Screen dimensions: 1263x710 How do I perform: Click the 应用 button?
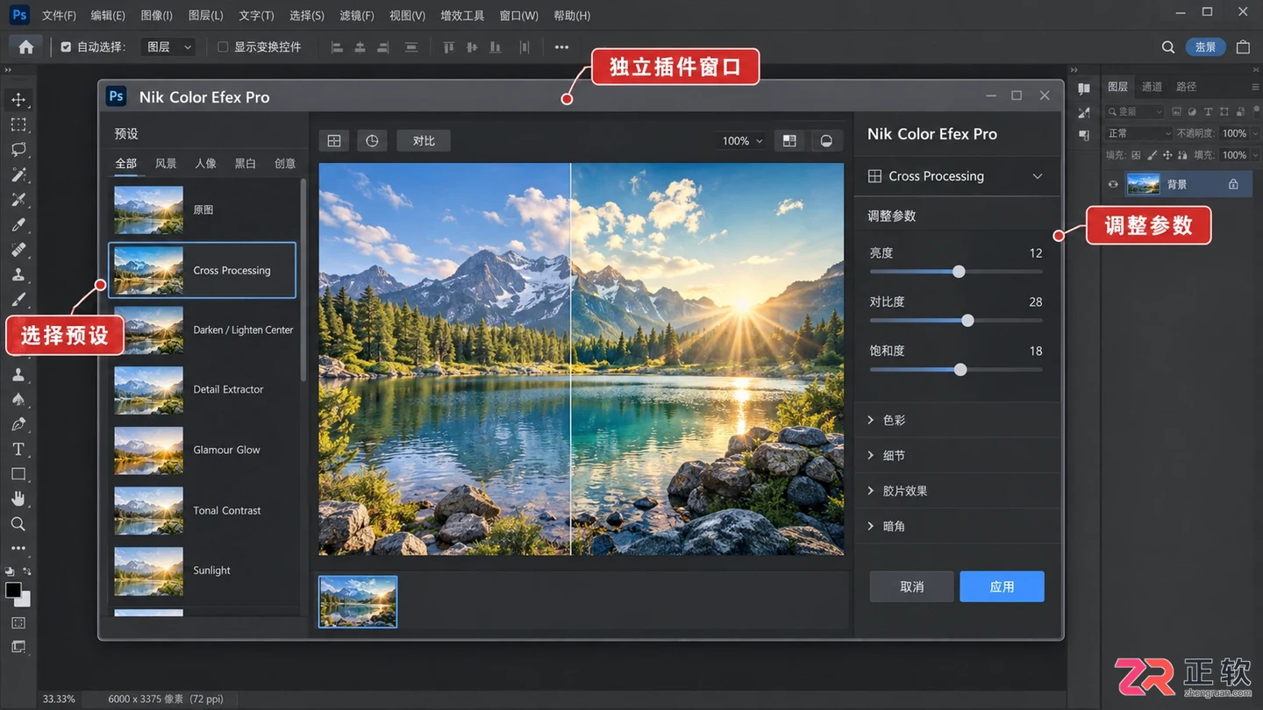tap(1002, 586)
